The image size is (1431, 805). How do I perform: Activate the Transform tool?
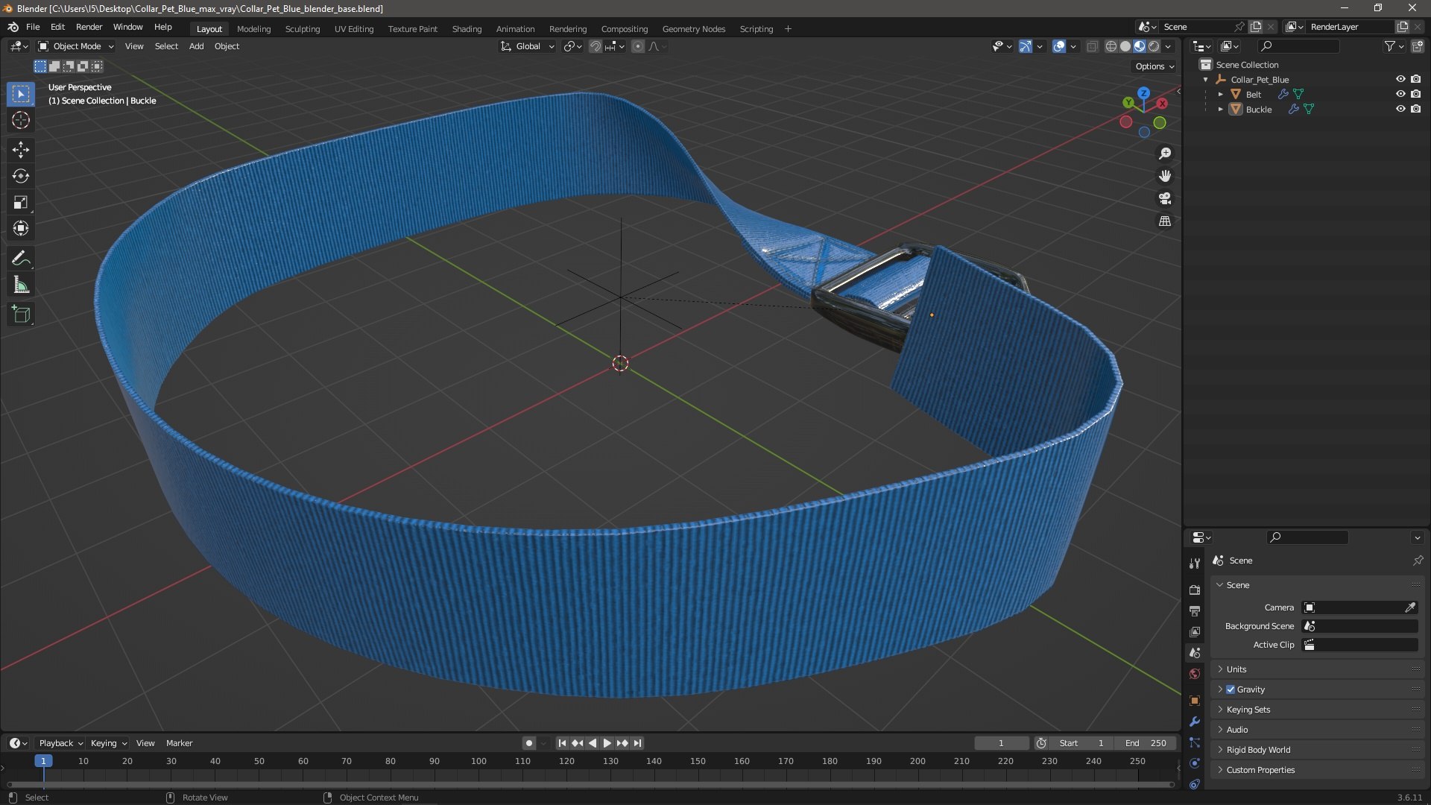tap(21, 228)
